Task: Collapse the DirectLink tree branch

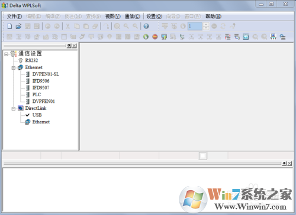Action: (14, 109)
